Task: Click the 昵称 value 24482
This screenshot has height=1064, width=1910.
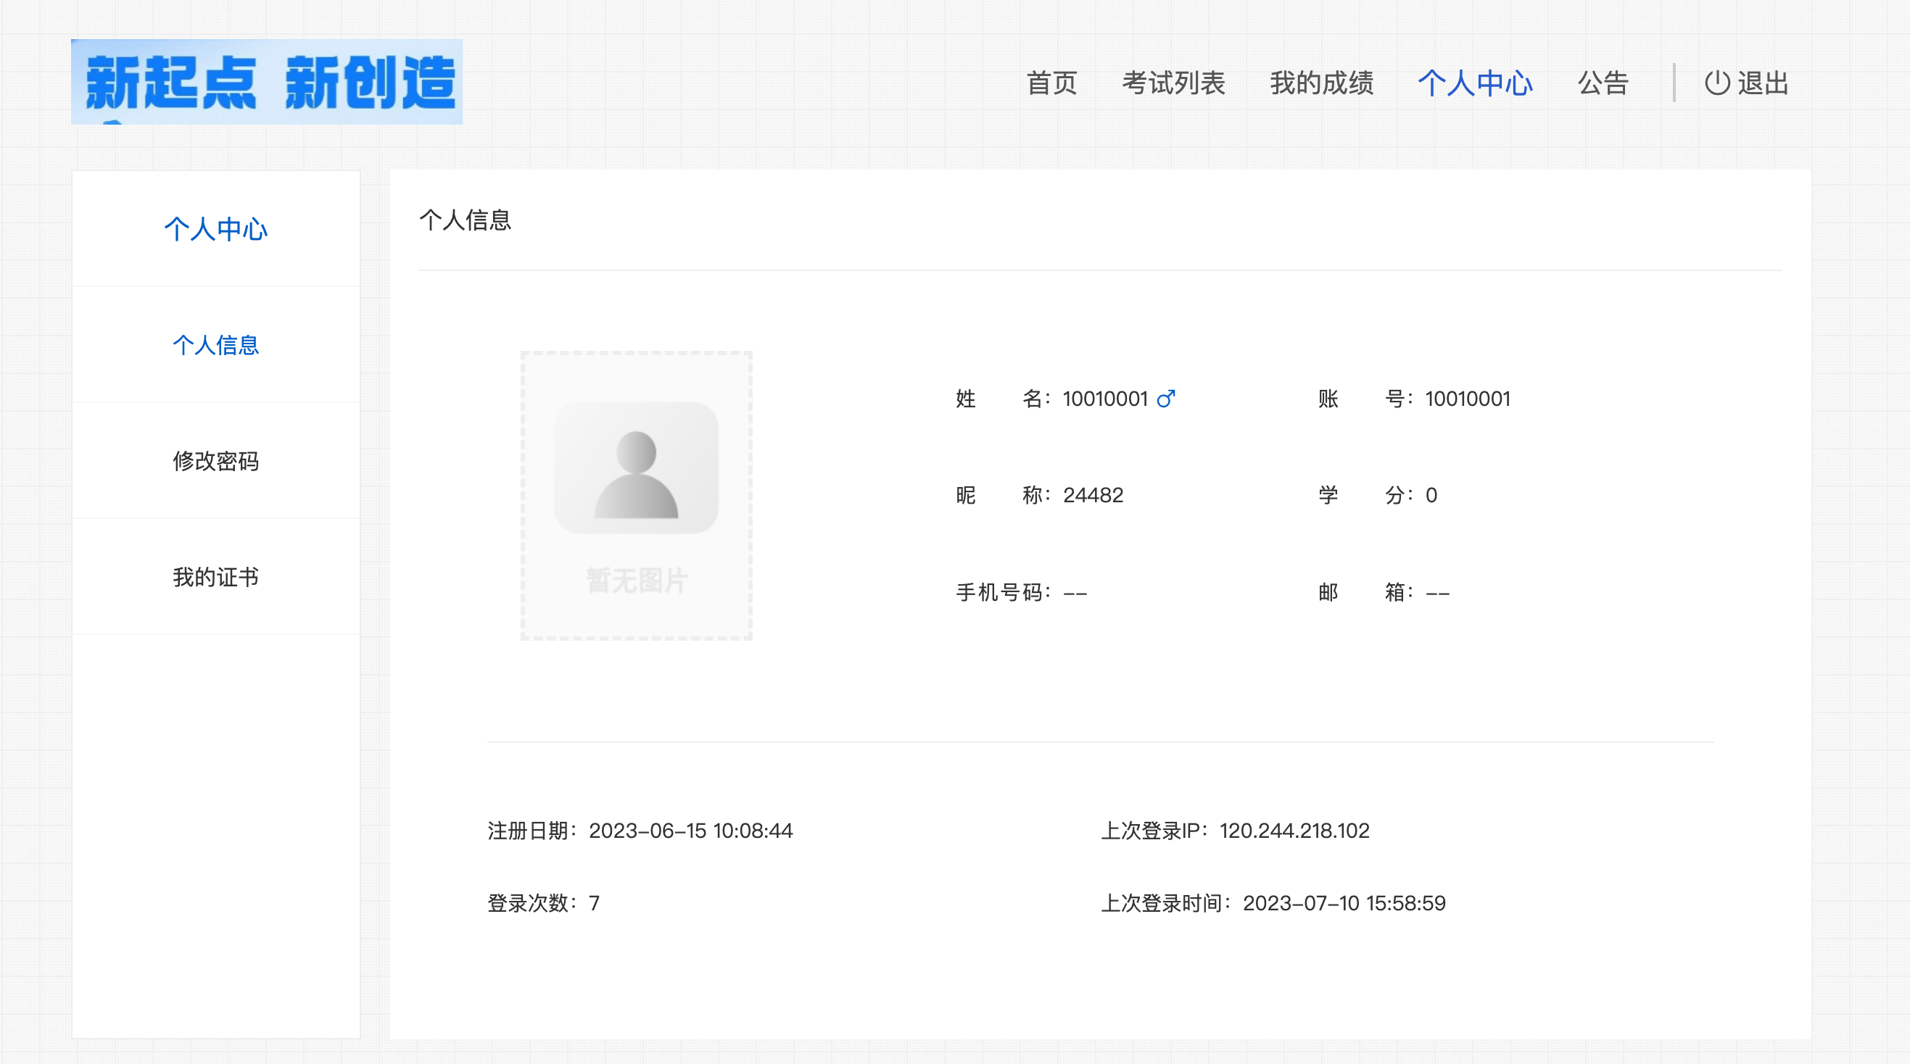Action: [1093, 495]
